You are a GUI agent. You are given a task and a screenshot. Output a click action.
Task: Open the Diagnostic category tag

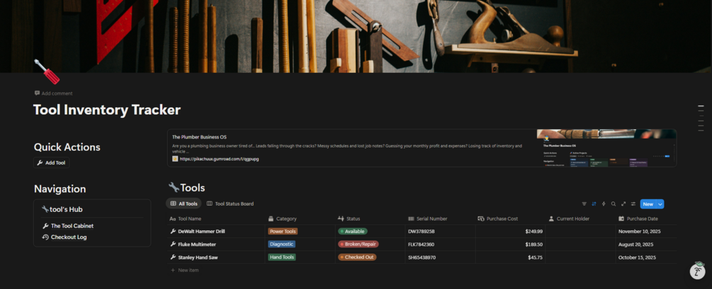(x=281, y=244)
